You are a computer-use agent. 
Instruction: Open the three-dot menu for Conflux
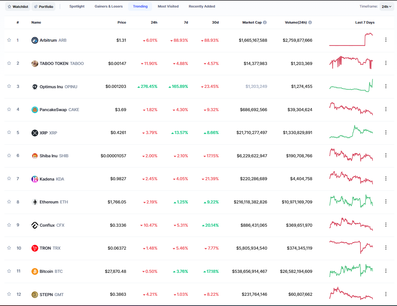coord(386,225)
